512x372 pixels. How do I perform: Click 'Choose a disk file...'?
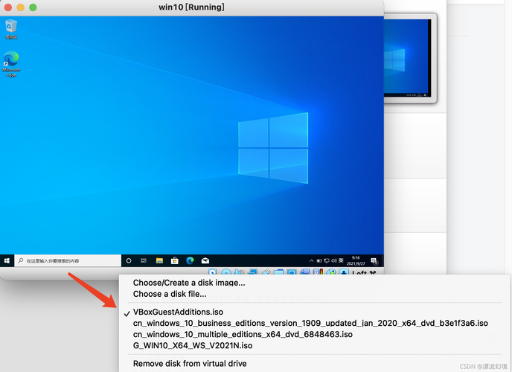point(170,294)
